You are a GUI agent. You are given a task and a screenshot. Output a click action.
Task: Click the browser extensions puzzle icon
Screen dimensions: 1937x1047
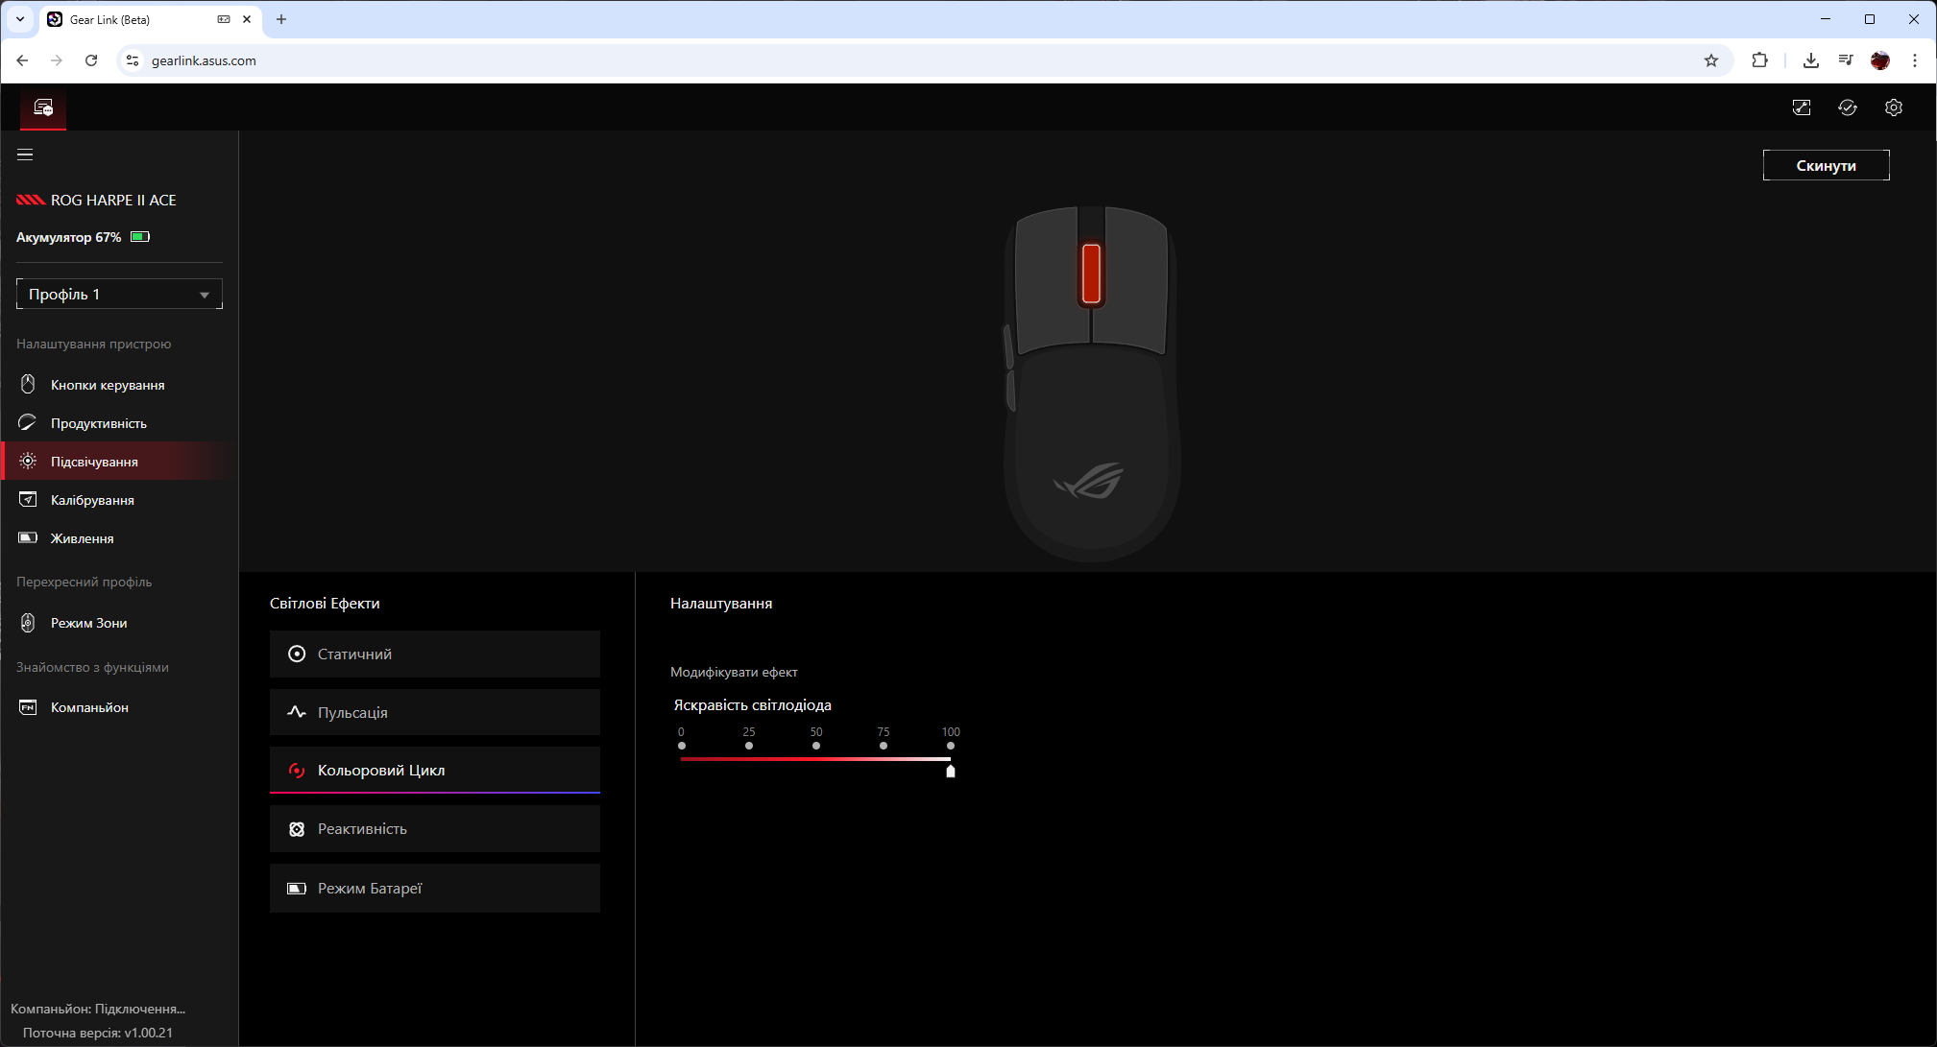(x=1758, y=60)
